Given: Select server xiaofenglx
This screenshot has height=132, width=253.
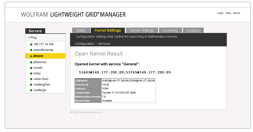Looking at the screenshot, I should (40, 90).
